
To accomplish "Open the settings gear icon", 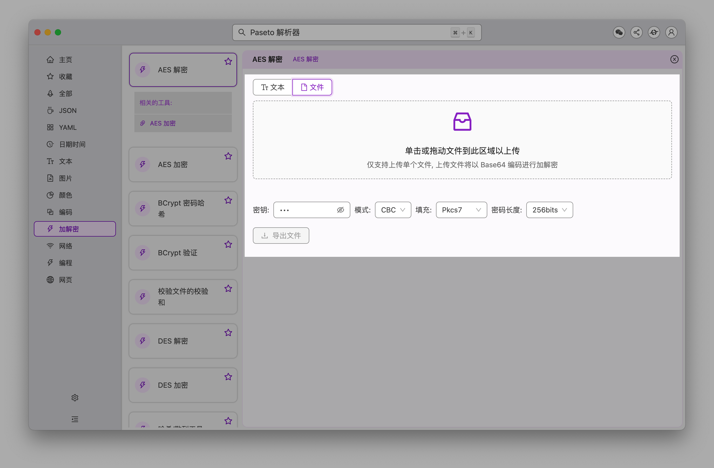I will (x=75, y=398).
